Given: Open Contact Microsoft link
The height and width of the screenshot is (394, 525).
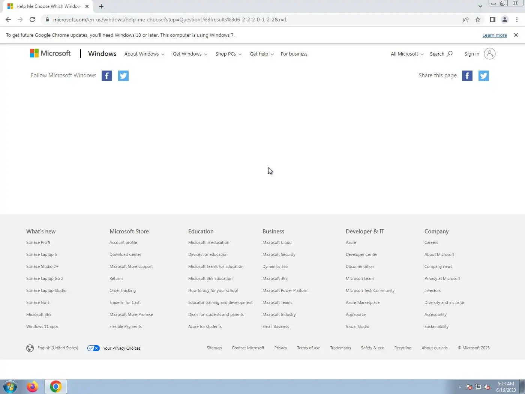Looking at the screenshot, I should click(248, 348).
